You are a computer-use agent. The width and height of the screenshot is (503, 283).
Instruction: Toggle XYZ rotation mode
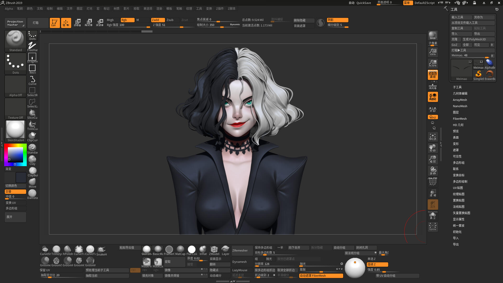tap(433, 117)
